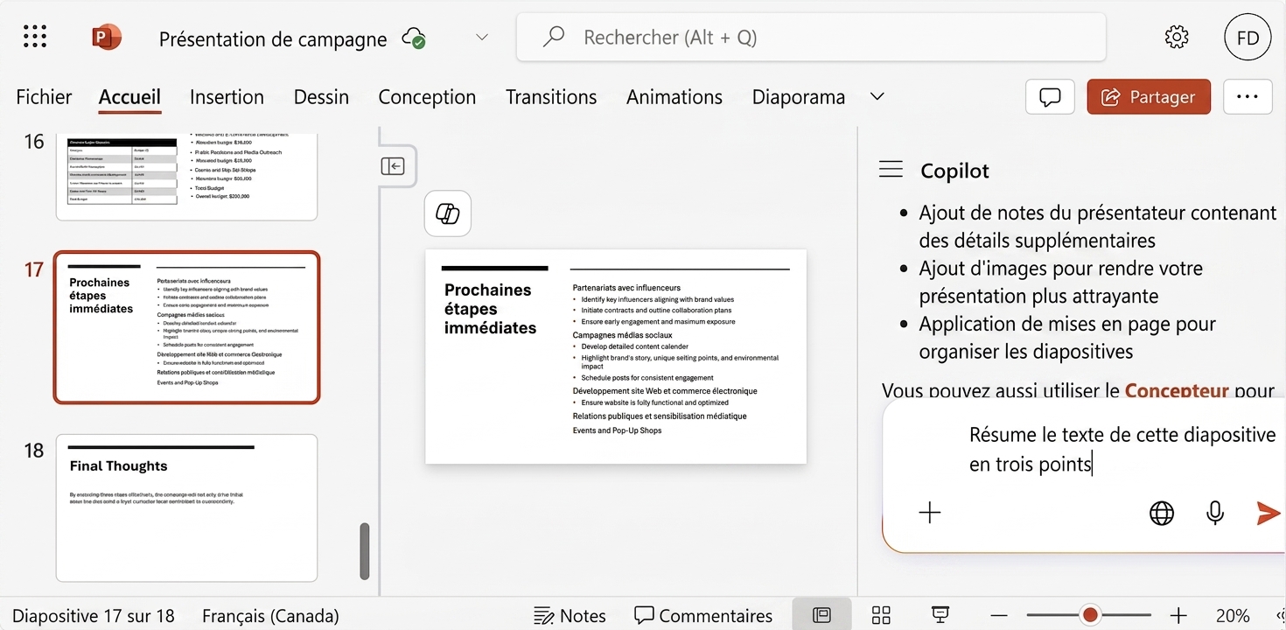
Task: Click Développement site Web et commerce électronique heading
Action: 665,391
